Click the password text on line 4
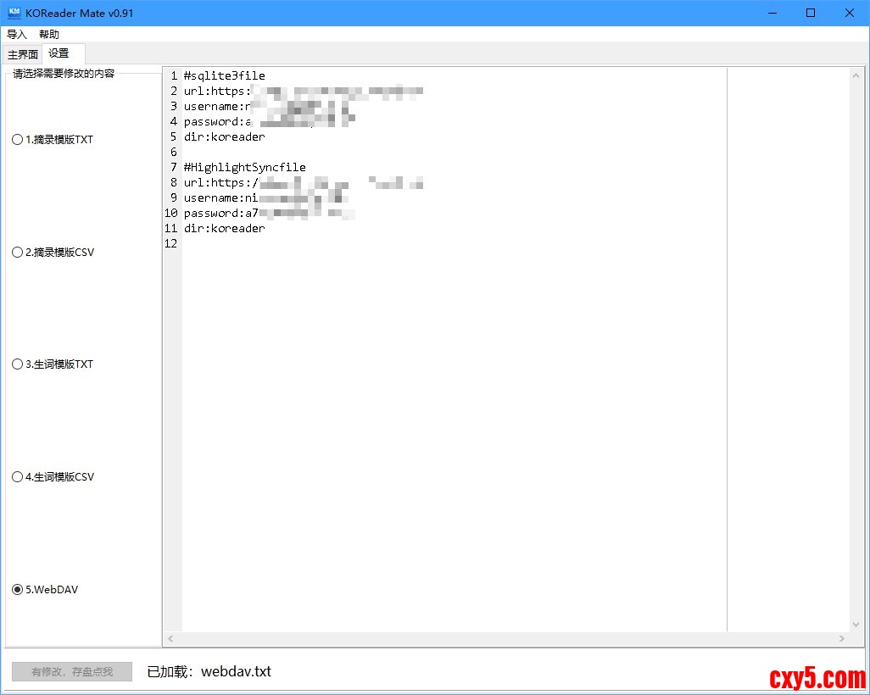 217,122
